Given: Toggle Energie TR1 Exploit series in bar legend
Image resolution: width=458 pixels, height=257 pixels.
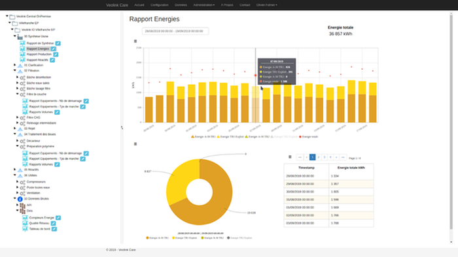Looking at the screenshot, I should 230,136.
